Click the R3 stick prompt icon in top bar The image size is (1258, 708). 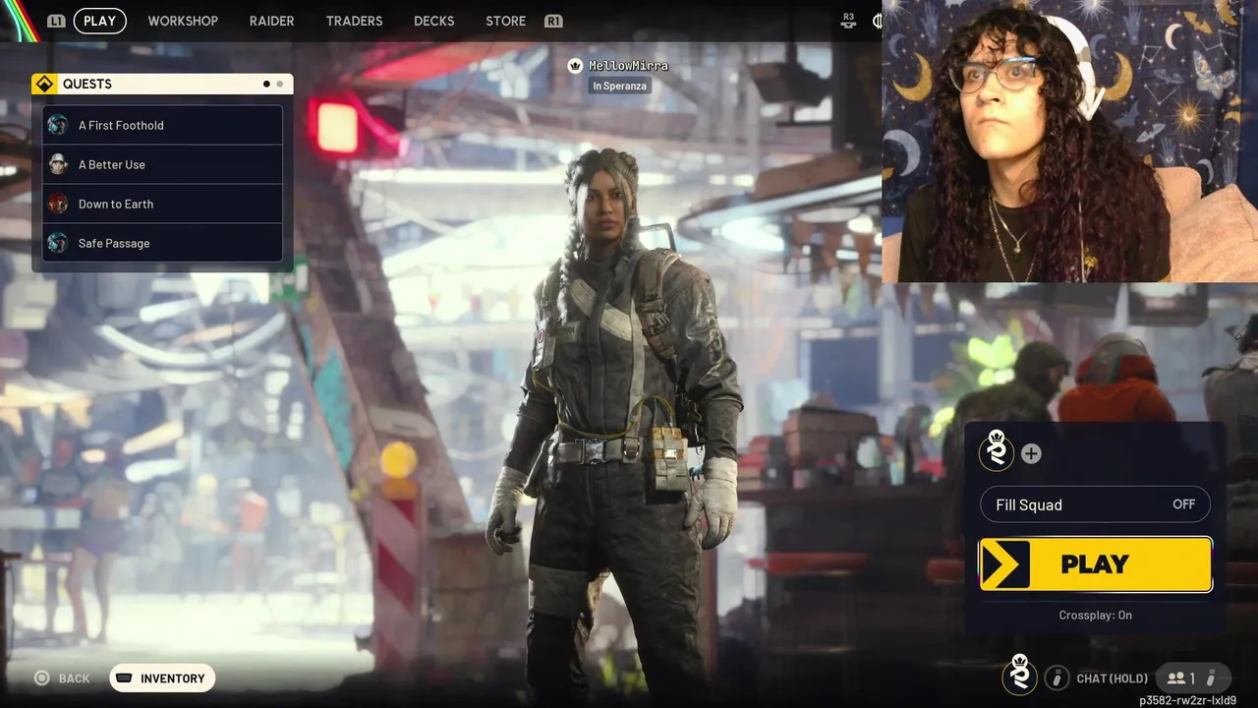(x=849, y=20)
